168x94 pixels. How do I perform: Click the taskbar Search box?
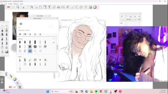[x=62, y=91]
